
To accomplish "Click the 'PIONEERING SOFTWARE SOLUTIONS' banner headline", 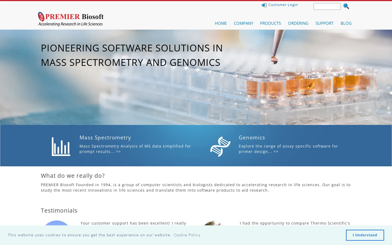I will coord(132,55).
